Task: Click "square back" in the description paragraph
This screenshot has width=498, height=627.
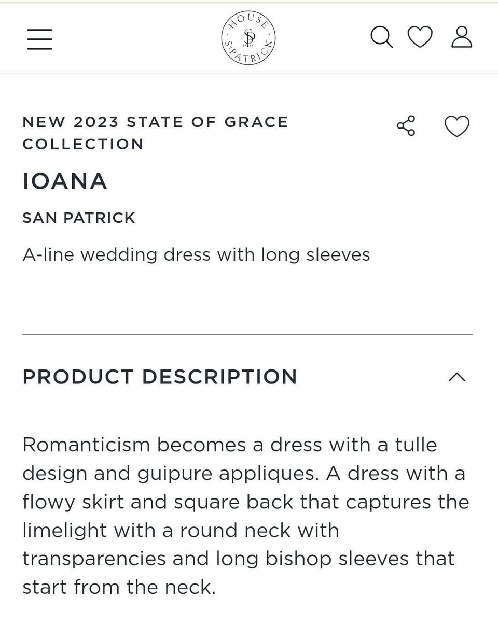Action: [x=234, y=502]
